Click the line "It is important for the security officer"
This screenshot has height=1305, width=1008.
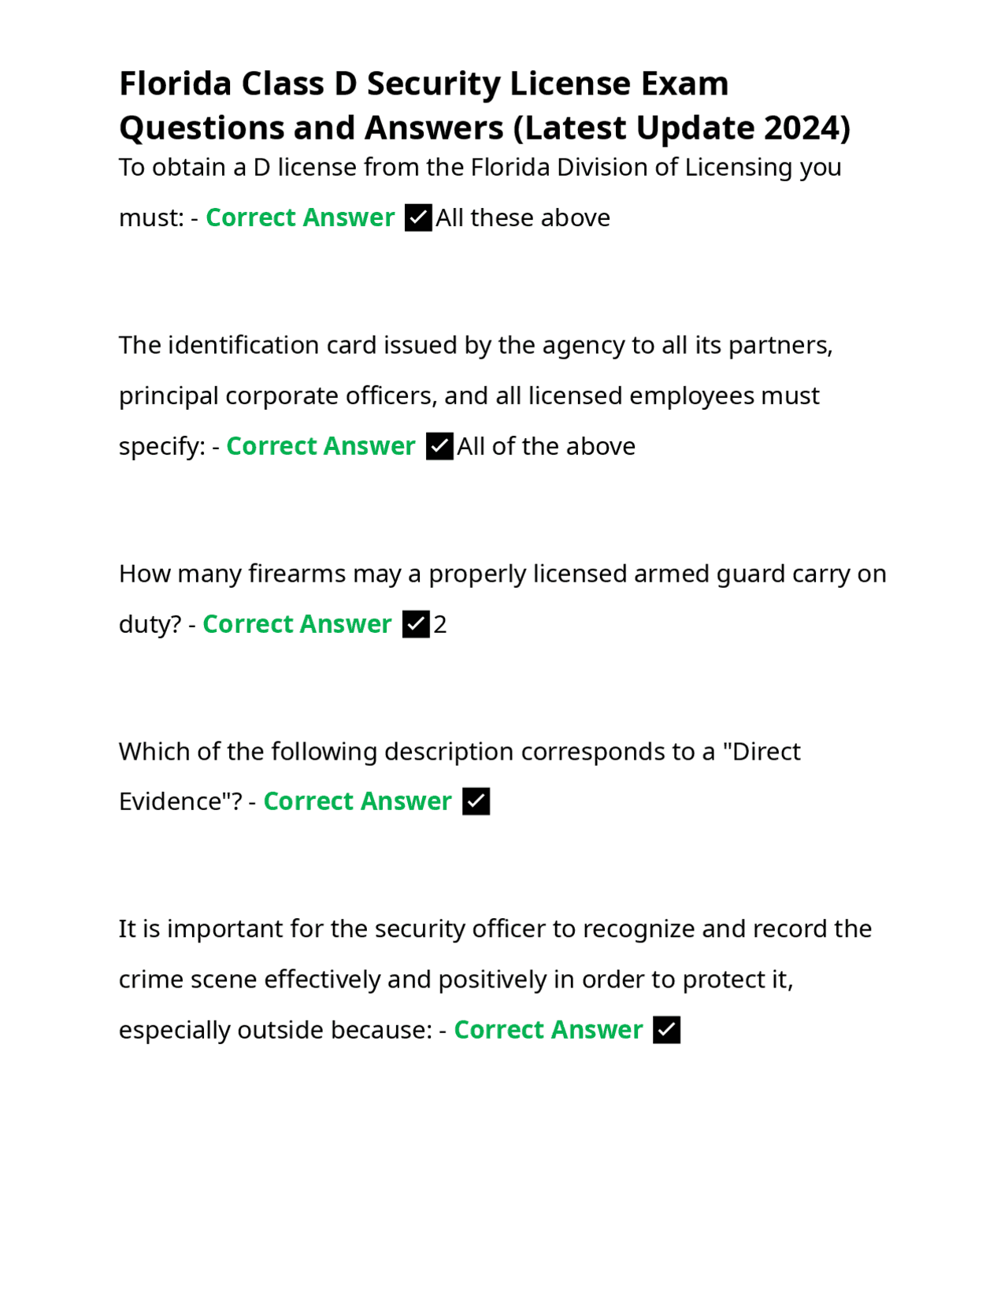pyautogui.click(x=495, y=929)
